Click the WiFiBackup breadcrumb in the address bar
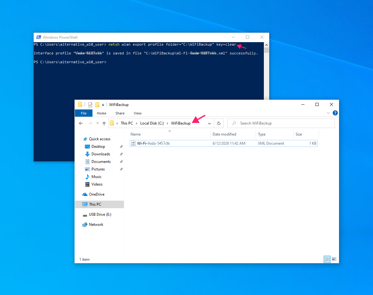This screenshot has height=295, width=373. 181,123
